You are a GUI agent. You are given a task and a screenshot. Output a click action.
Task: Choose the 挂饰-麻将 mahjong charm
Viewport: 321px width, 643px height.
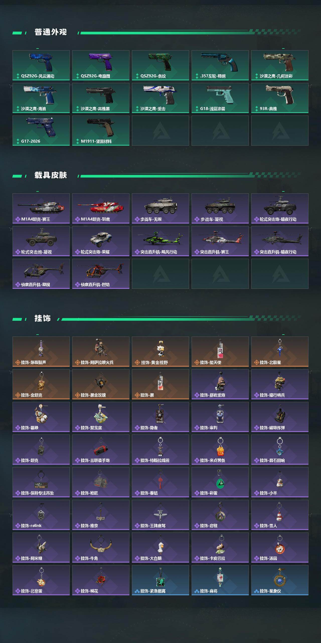tap(220, 580)
